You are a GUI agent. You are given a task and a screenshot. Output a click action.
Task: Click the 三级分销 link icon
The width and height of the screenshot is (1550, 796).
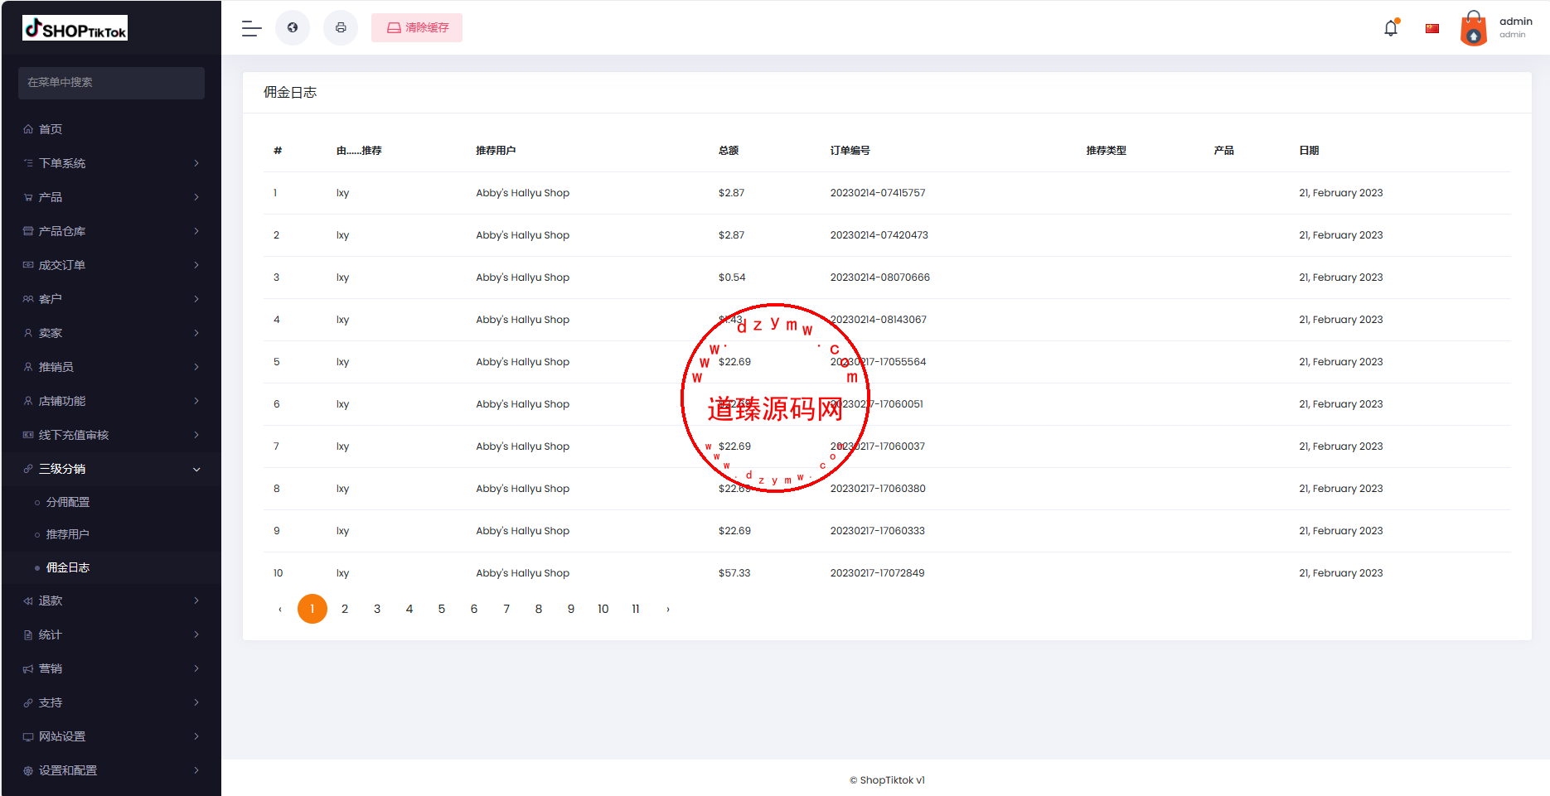[28, 469]
